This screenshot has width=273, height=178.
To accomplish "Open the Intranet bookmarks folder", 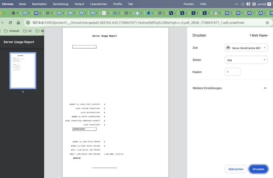I will click(12, 31).
